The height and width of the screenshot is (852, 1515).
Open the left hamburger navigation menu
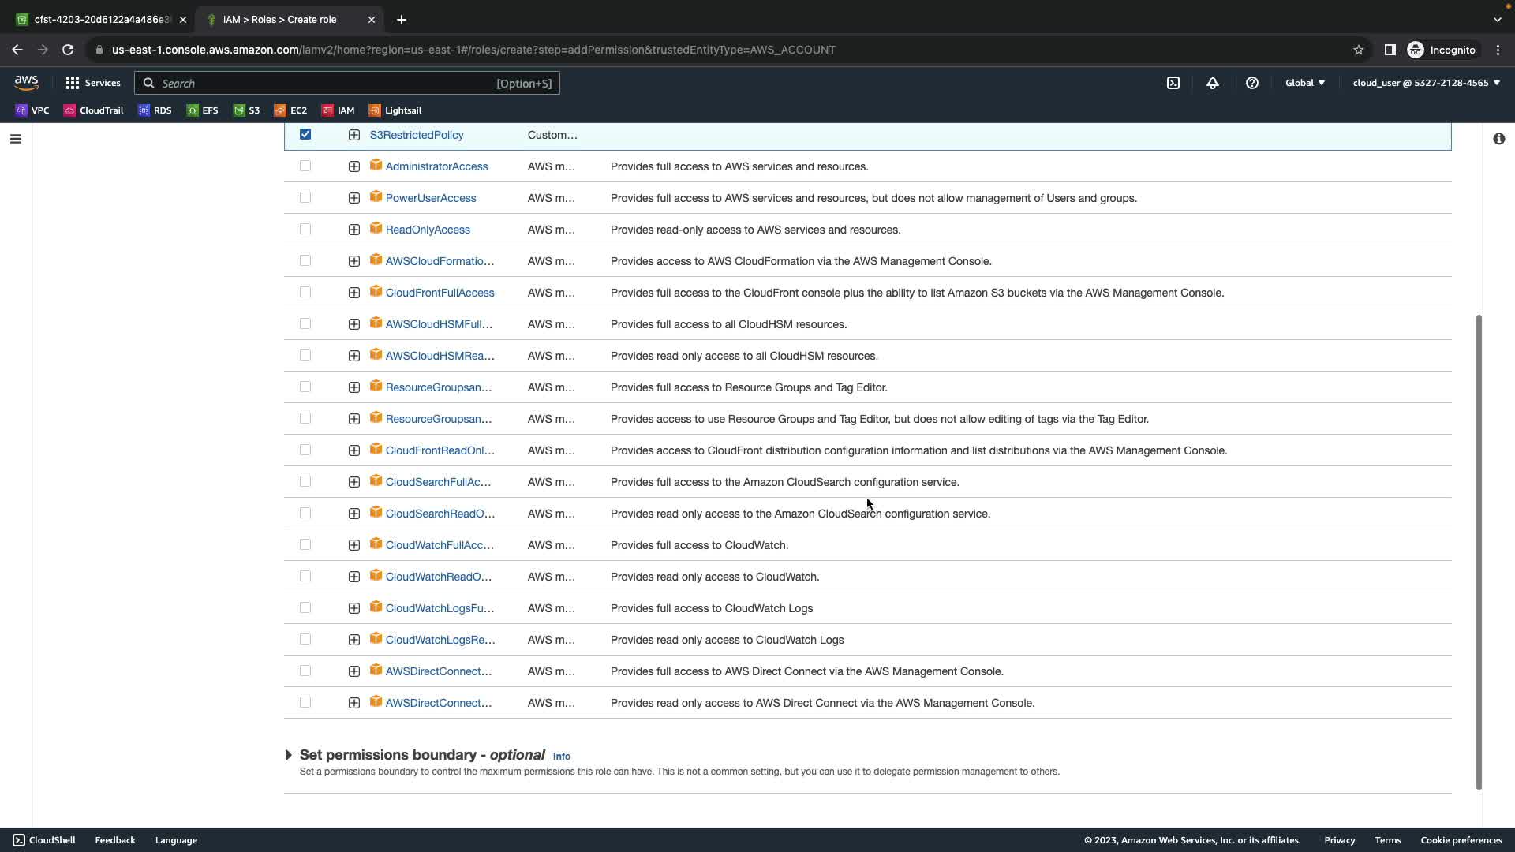pos(16,139)
